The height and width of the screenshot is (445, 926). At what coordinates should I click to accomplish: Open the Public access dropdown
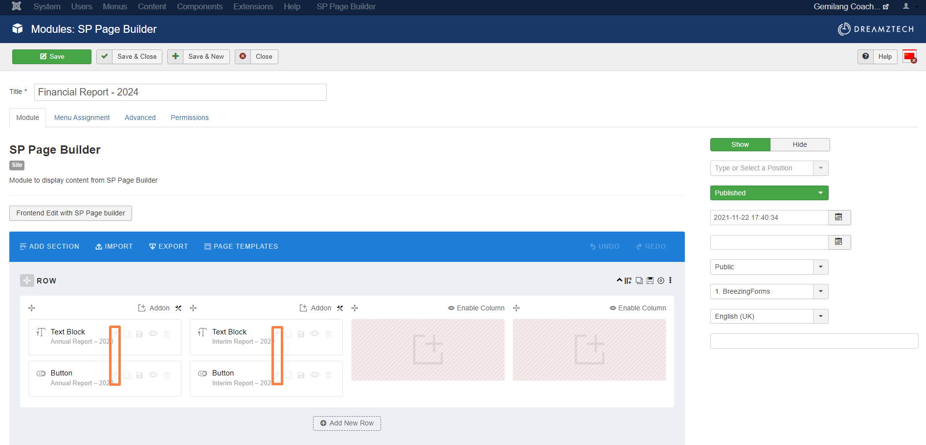click(769, 267)
